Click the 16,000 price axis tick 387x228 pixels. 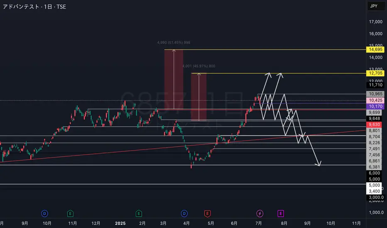click(x=375, y=34)
